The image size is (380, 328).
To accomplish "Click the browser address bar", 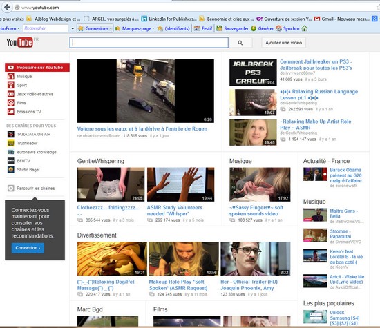I will [x=194, y=8].
